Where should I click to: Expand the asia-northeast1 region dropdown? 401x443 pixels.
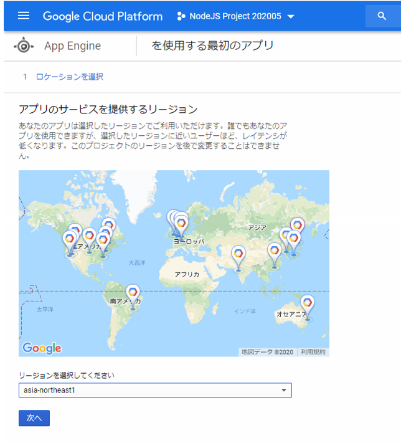click(x=154, y=390)
